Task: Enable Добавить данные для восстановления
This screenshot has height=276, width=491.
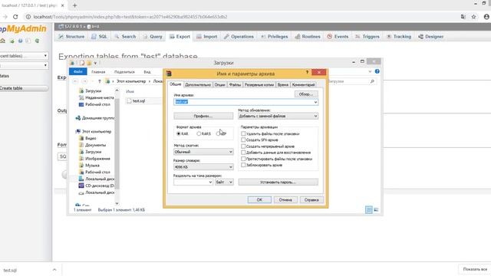Action: click(243, 153)
